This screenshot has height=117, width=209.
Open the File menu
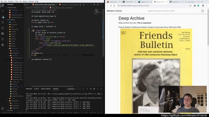pyautogui.click(x=2, y=1)
